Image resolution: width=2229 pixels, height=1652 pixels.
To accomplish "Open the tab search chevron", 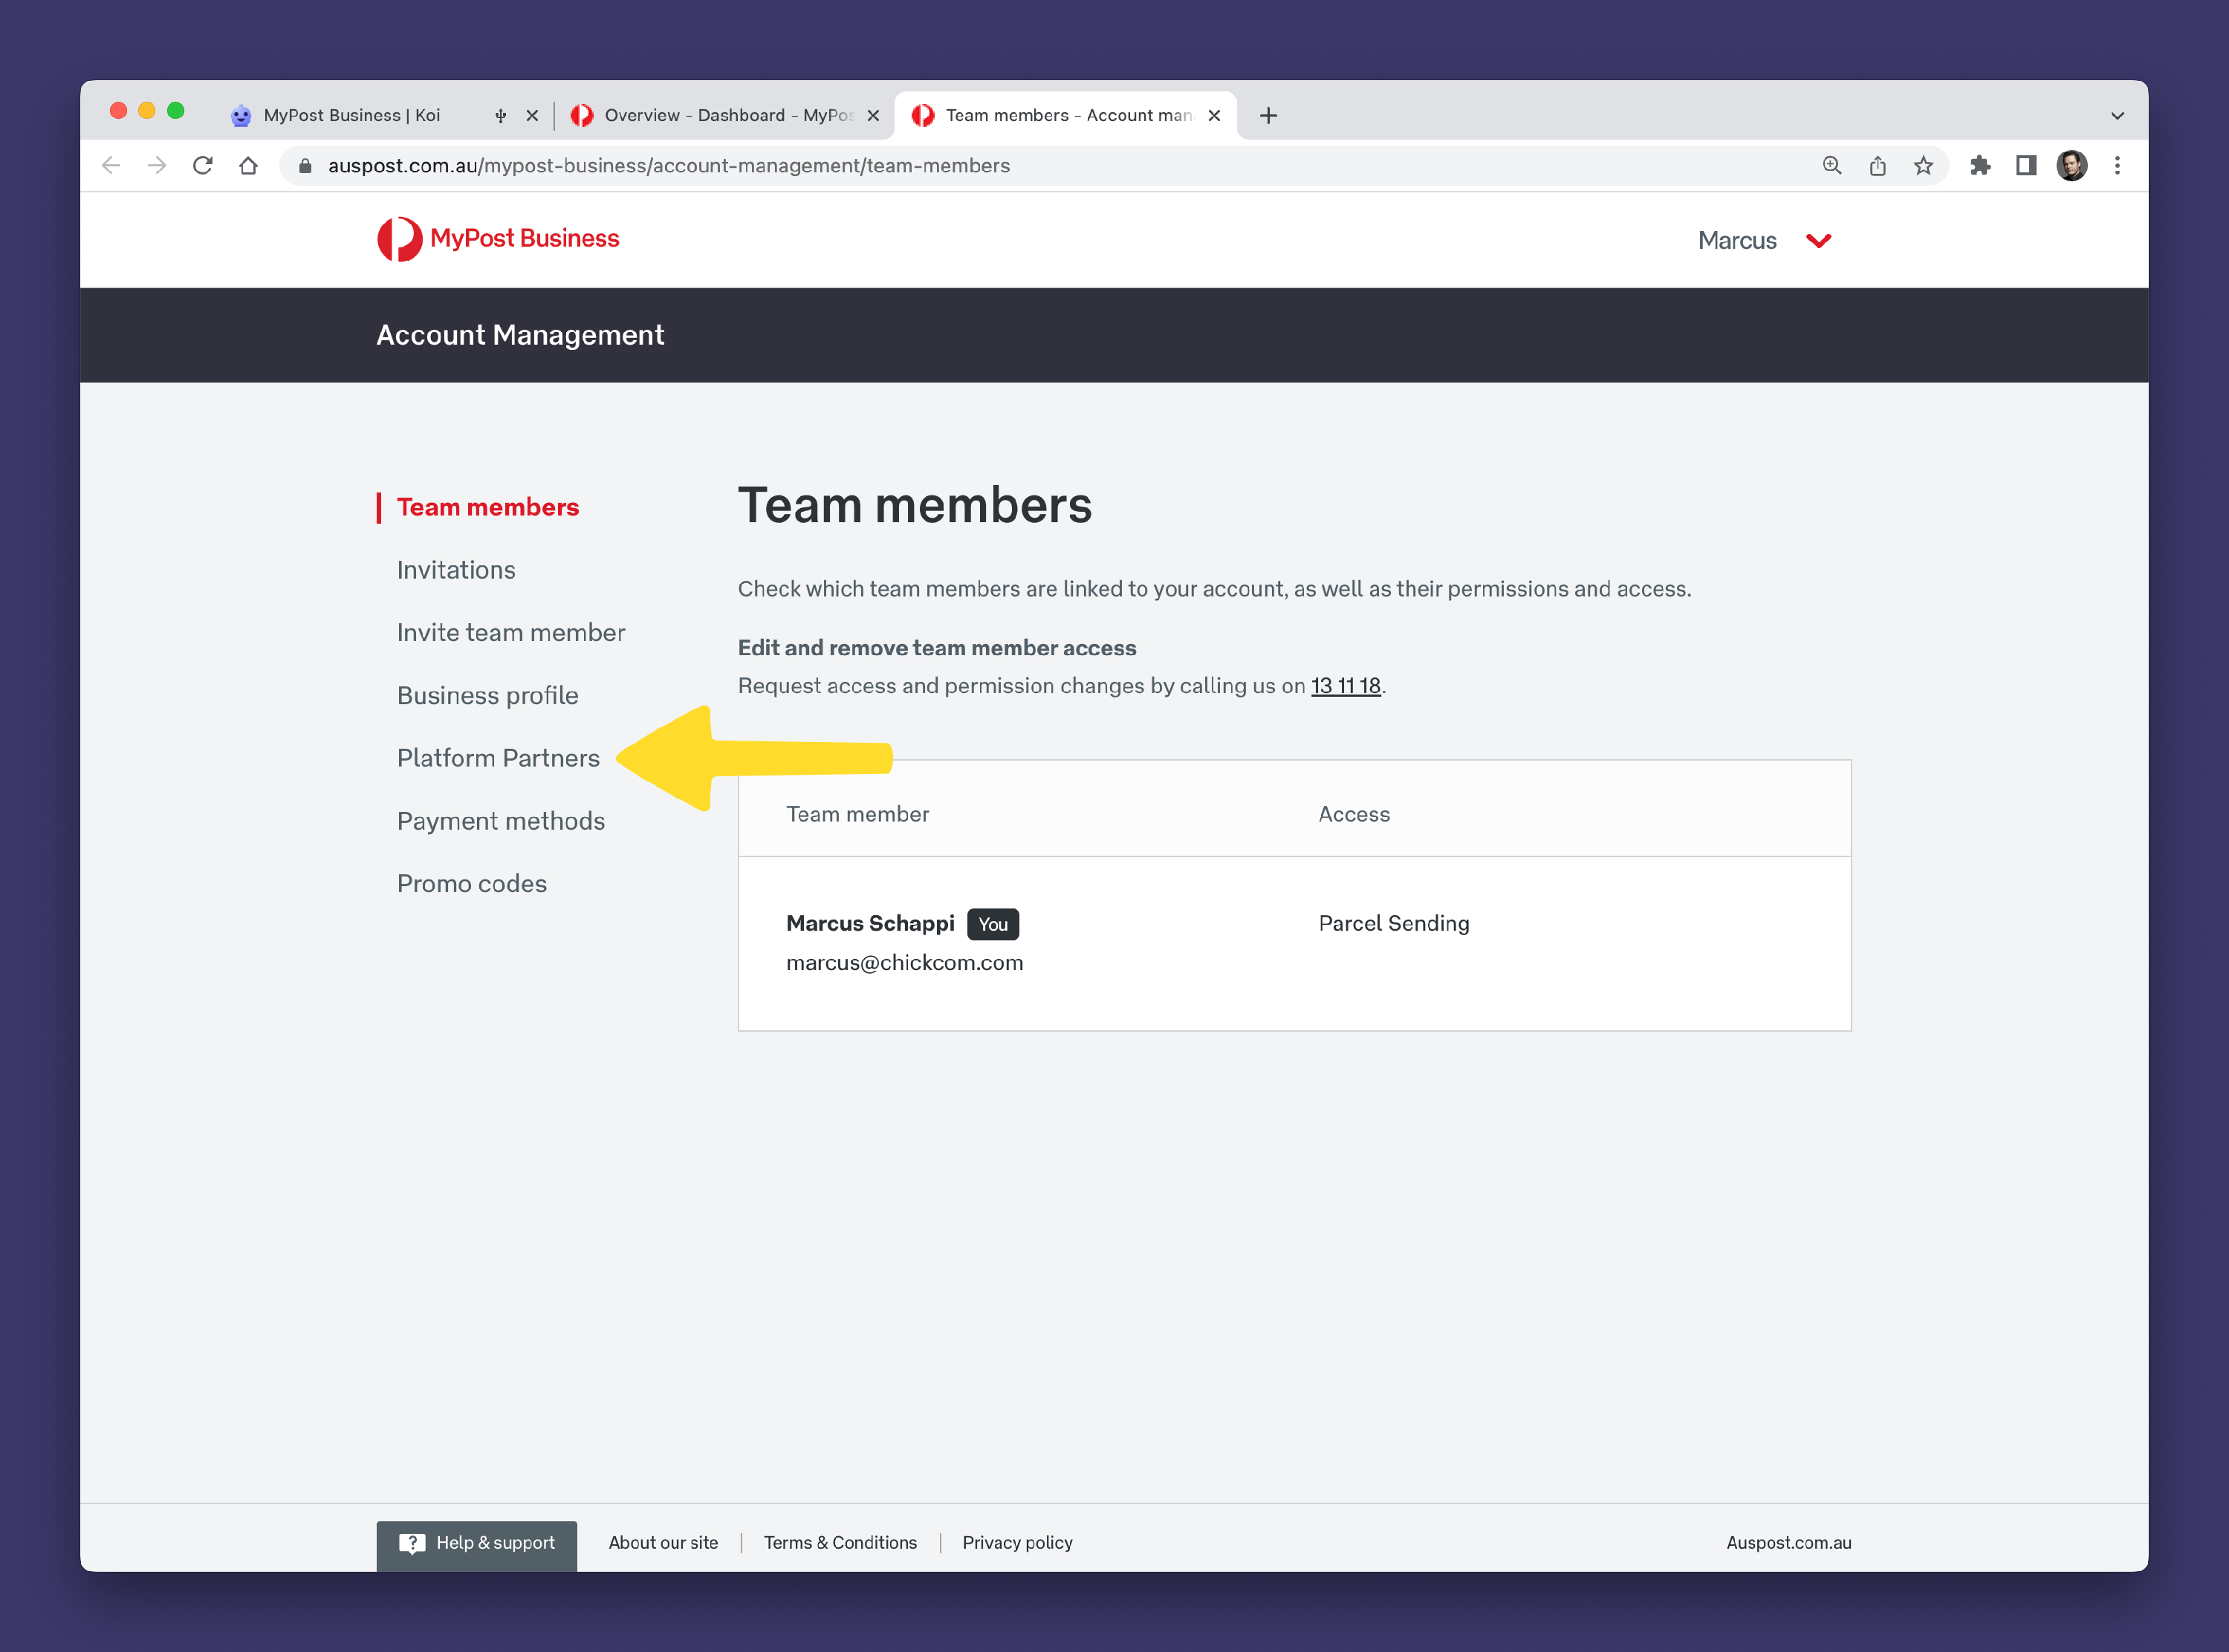I will 2117,116.
